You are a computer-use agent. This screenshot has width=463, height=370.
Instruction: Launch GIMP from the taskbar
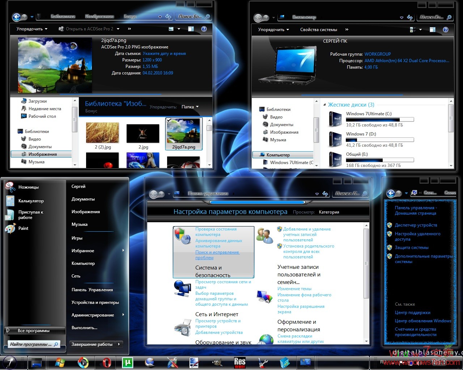(x=217, y=362)
